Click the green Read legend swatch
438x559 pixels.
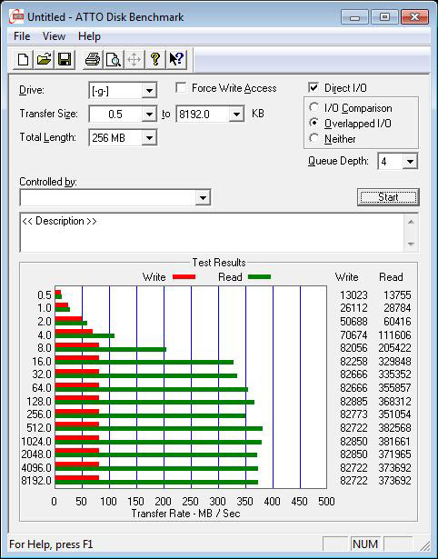260,276
